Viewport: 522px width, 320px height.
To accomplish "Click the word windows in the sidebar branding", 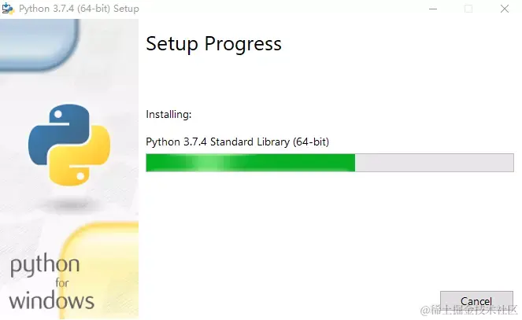I will pos(52,300).
